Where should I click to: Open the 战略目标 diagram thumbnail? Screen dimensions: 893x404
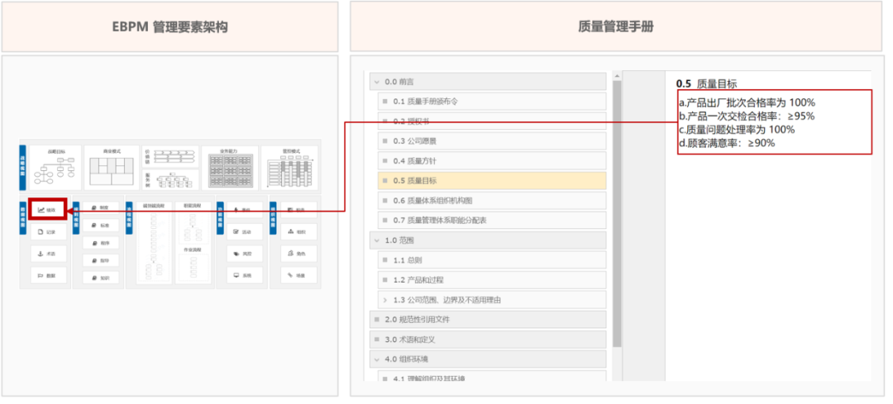(x=55, y=169)
